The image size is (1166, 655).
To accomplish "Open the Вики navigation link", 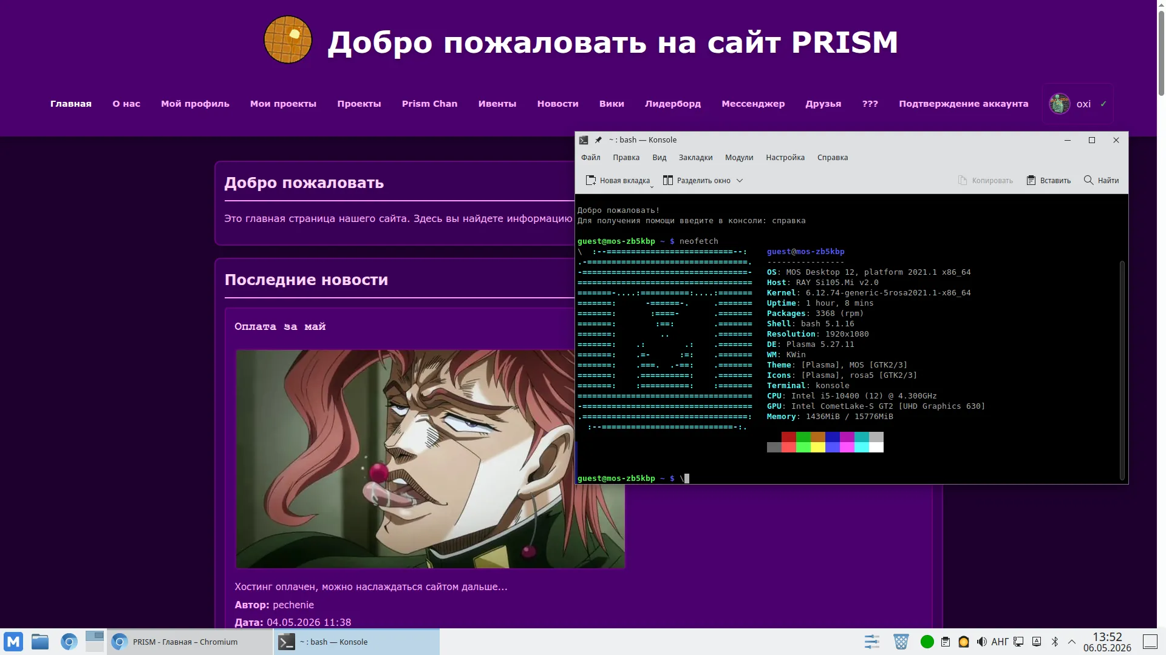I will click(612, 104).
